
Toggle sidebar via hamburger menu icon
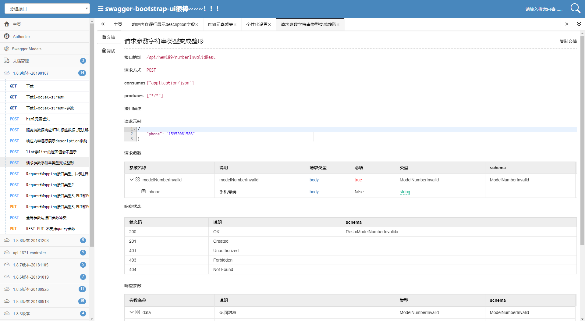[x=101, y=9]
